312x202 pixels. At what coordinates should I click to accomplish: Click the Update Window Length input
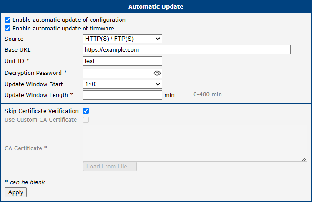[x=122, y=95]
